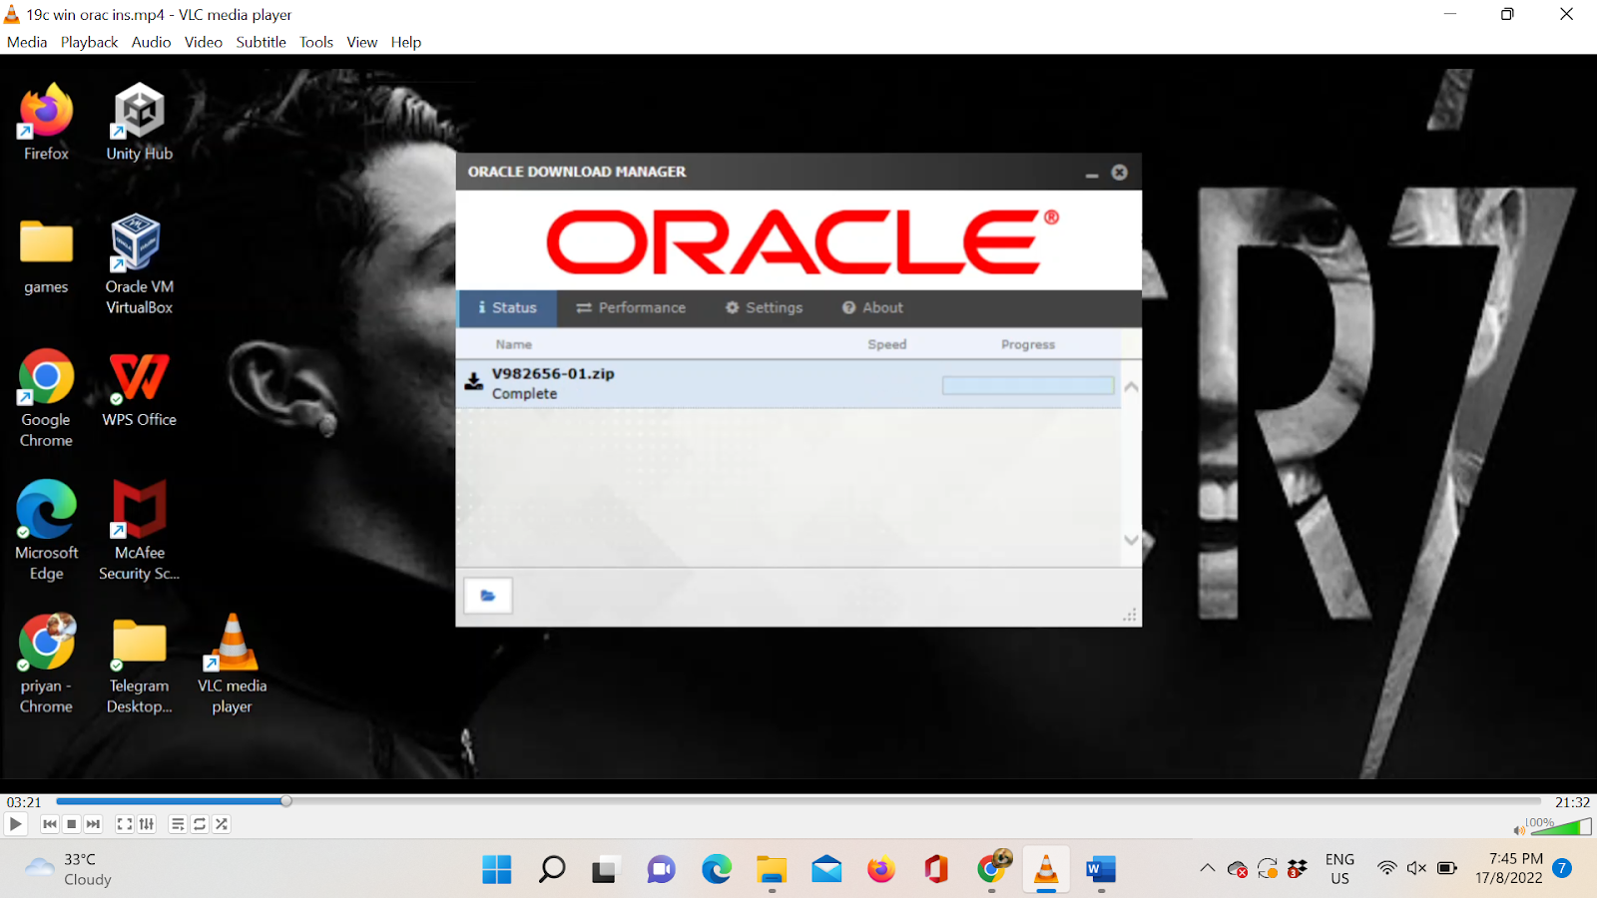Image resolution: width=1597 pixels, height=898 pixels.
Task: Open the Help menu
Action: pyautogui.click(x=406, y=42)
